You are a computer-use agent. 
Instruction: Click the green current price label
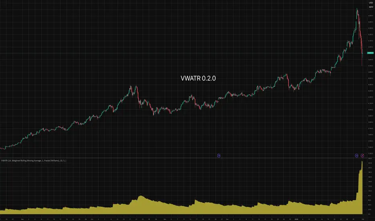(x=370, y=53)
